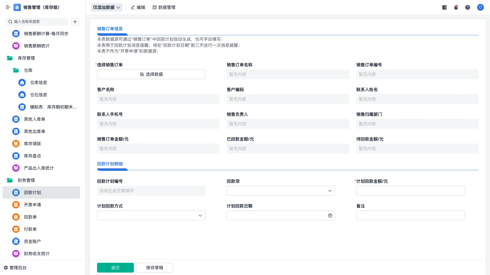490x275 pixels.
Task: Open 数据管理 from the top toolbar
Action: [x=164, y=7]
